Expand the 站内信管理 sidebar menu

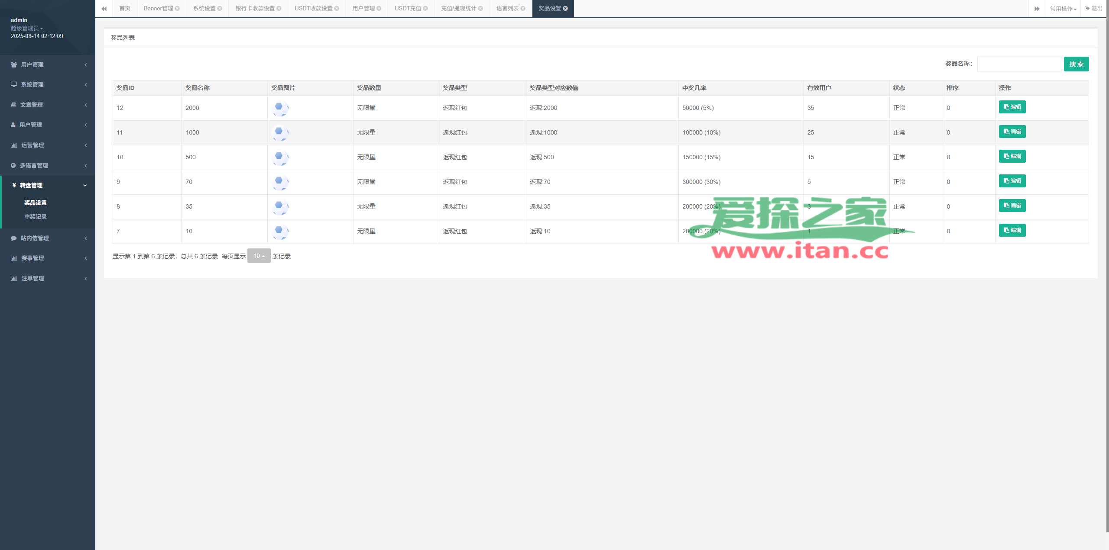point(48,238)
